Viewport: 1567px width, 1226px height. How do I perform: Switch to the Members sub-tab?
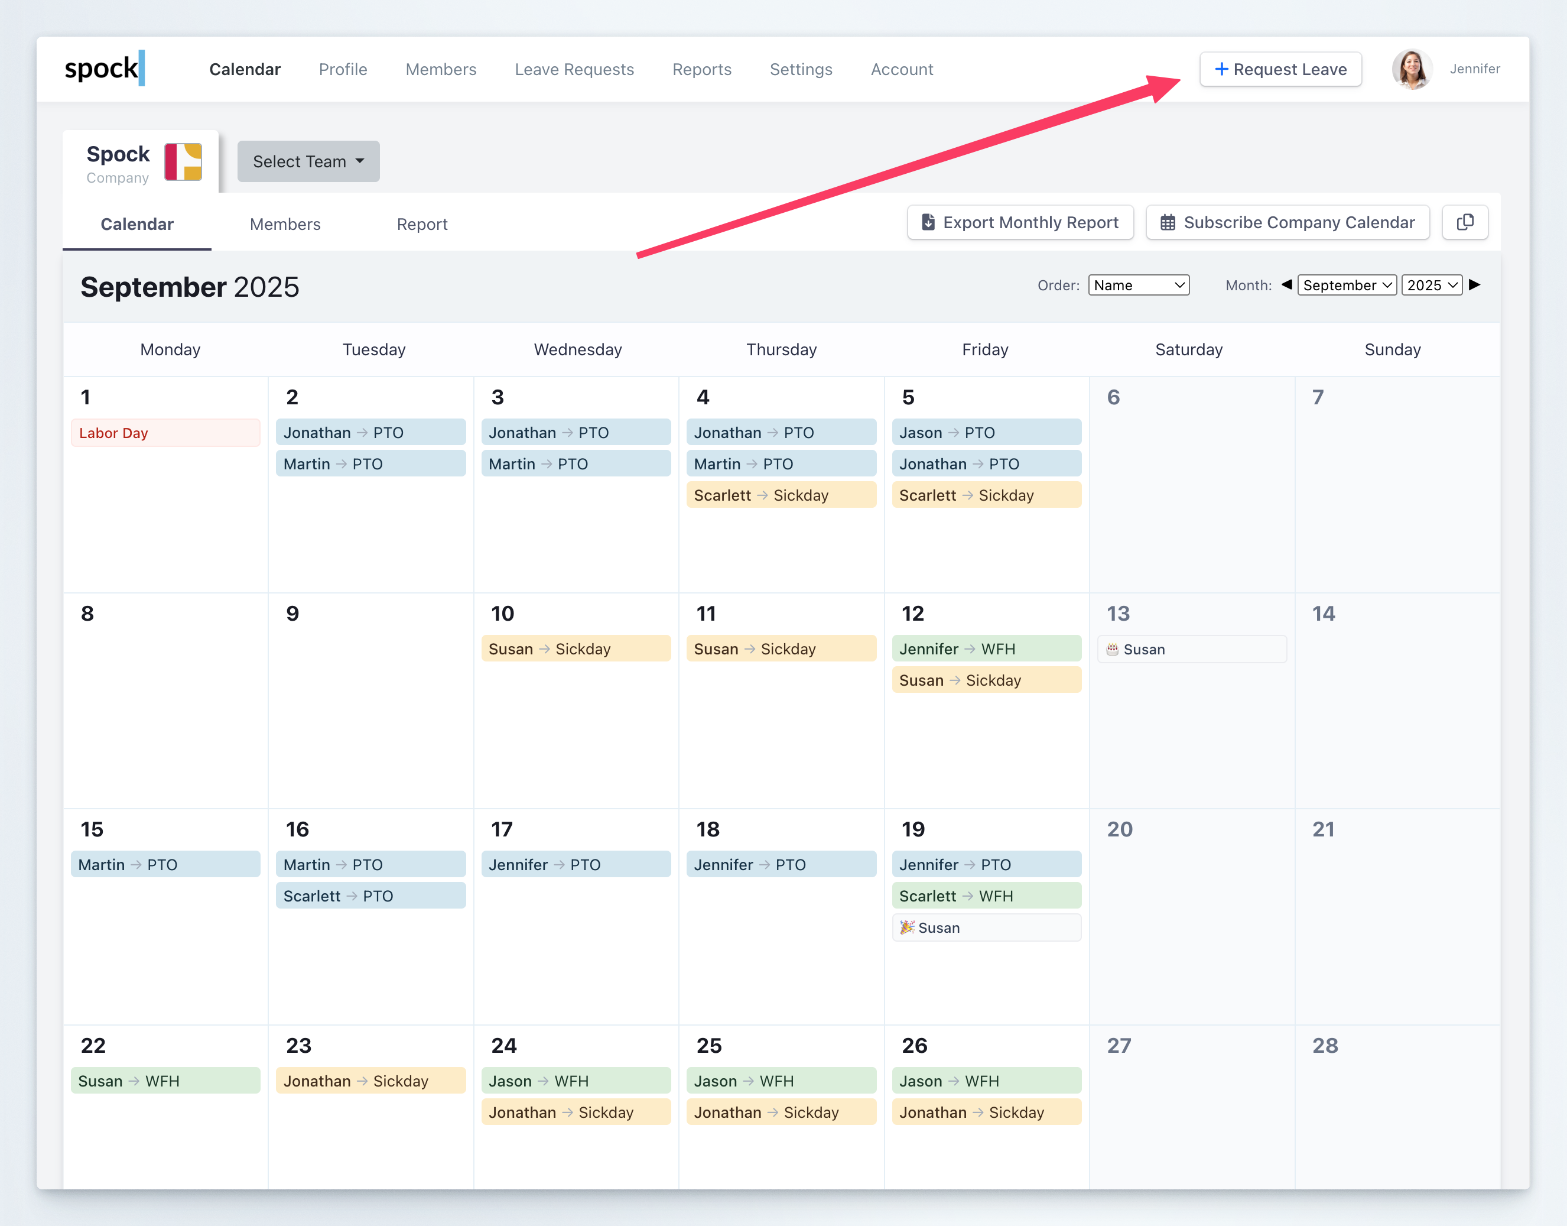point(285,225)
